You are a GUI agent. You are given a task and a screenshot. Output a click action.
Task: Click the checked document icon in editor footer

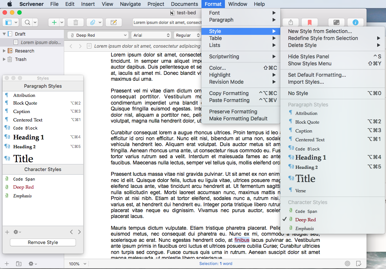click(x=359, y=263)
